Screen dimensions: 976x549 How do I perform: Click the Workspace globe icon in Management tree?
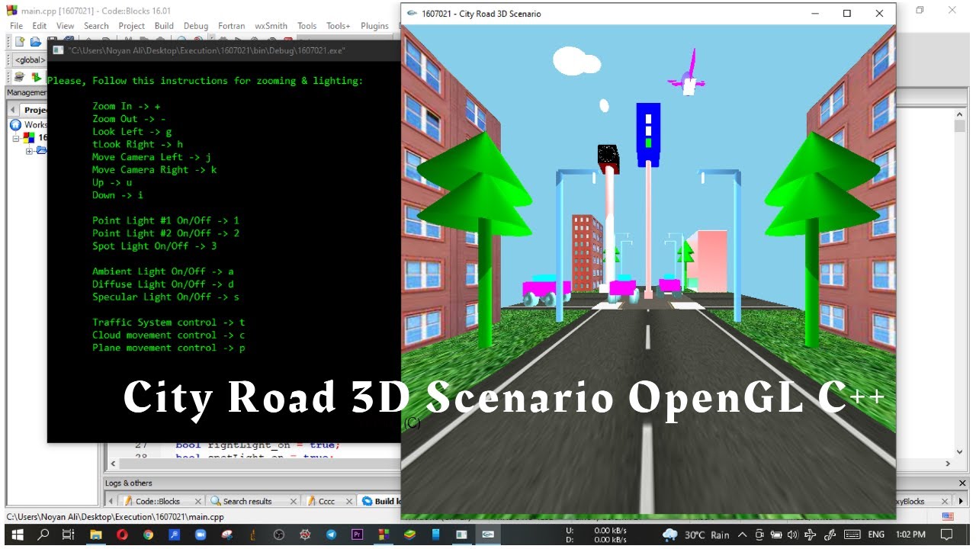pos(15,124)
